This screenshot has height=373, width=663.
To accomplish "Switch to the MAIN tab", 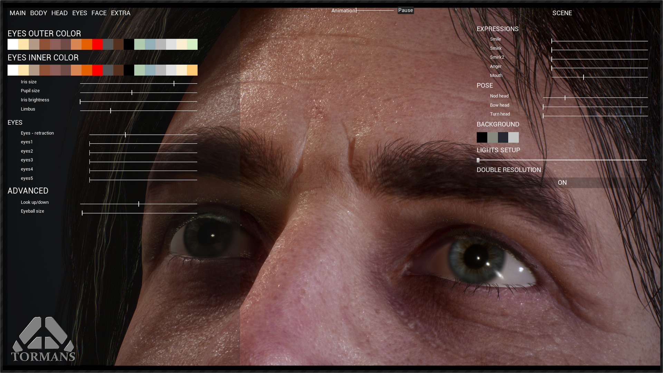I will pos(17,13).
